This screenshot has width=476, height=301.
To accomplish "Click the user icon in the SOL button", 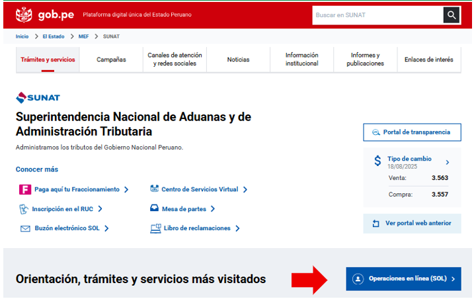I will (358, 279).
